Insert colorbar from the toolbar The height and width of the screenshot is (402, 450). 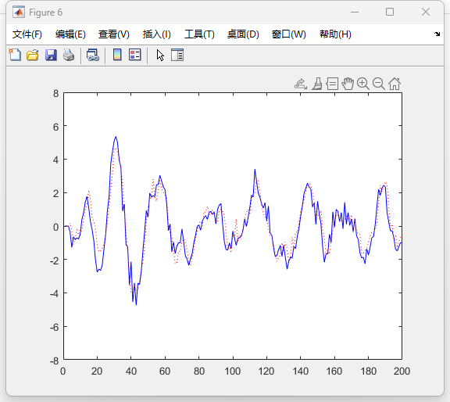point(117,55)
